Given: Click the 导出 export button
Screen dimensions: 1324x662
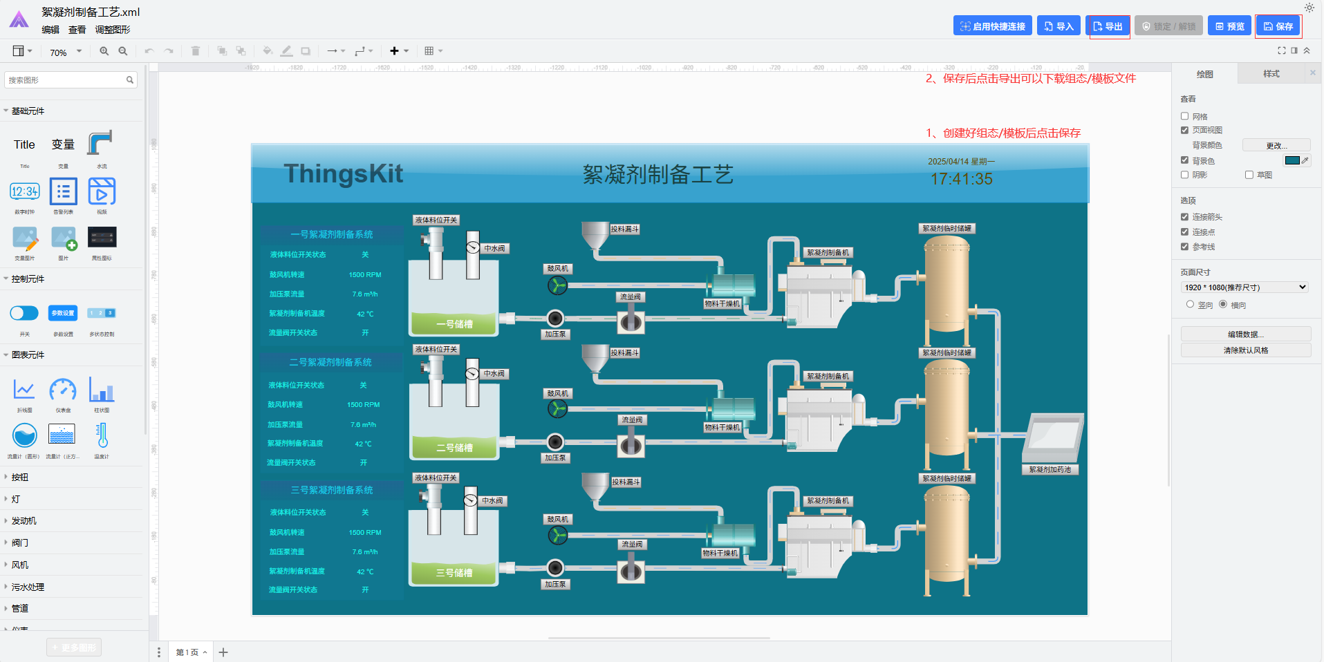Looking at the screenshot, I should point(1108,26).
